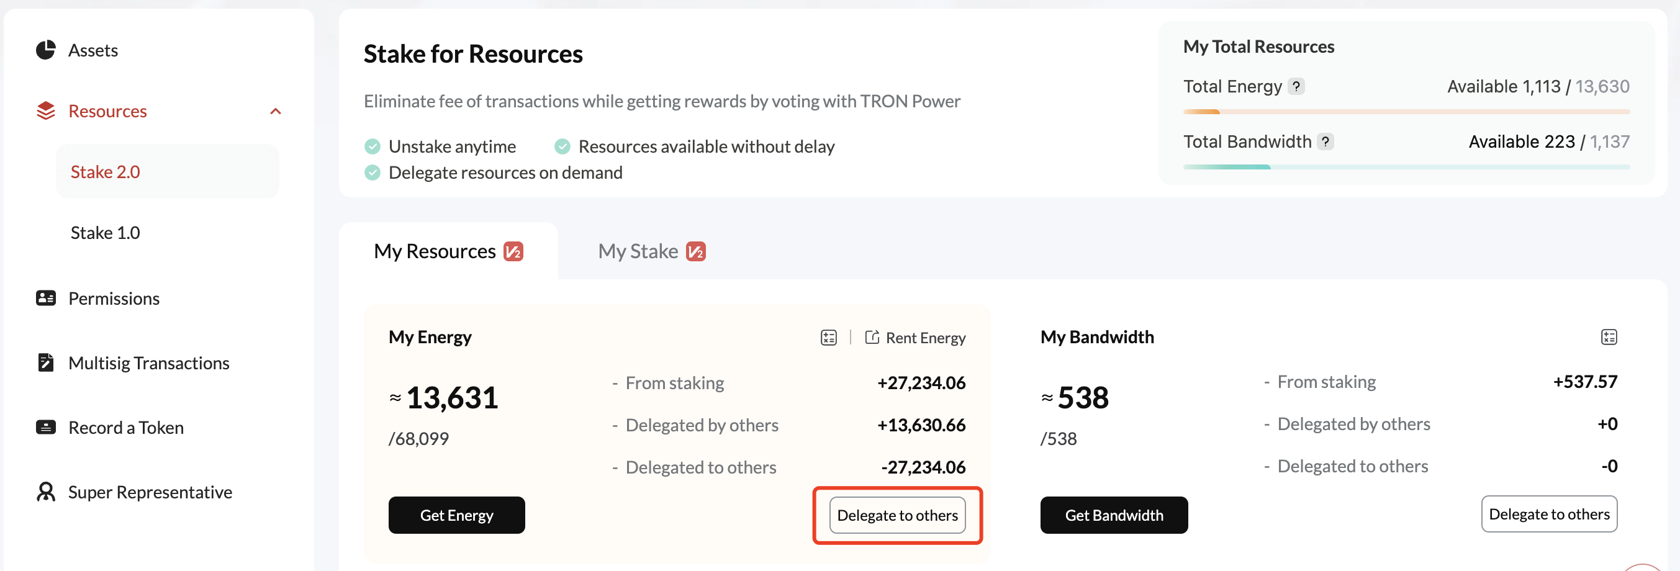This screenshot has width=1680, height=571.
Task: Click the Total Bandwidth help question mark
Action: tap(1325, 142)
